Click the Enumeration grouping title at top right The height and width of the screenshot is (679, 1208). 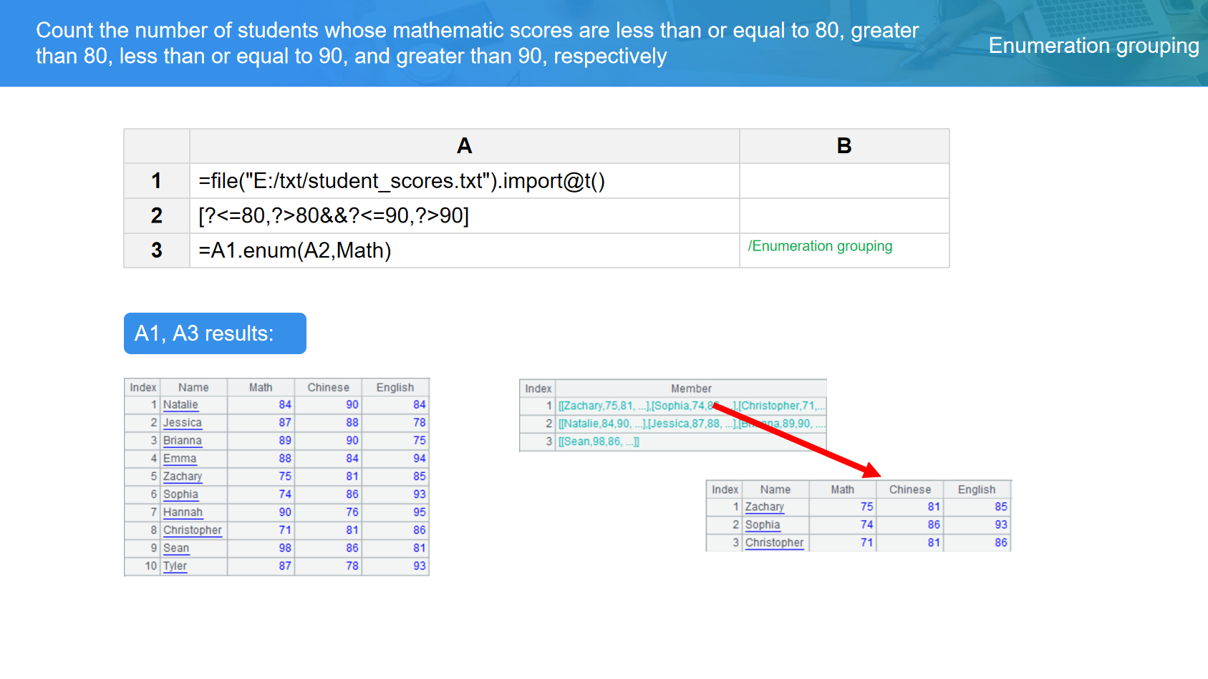(x=1093, y=46)
